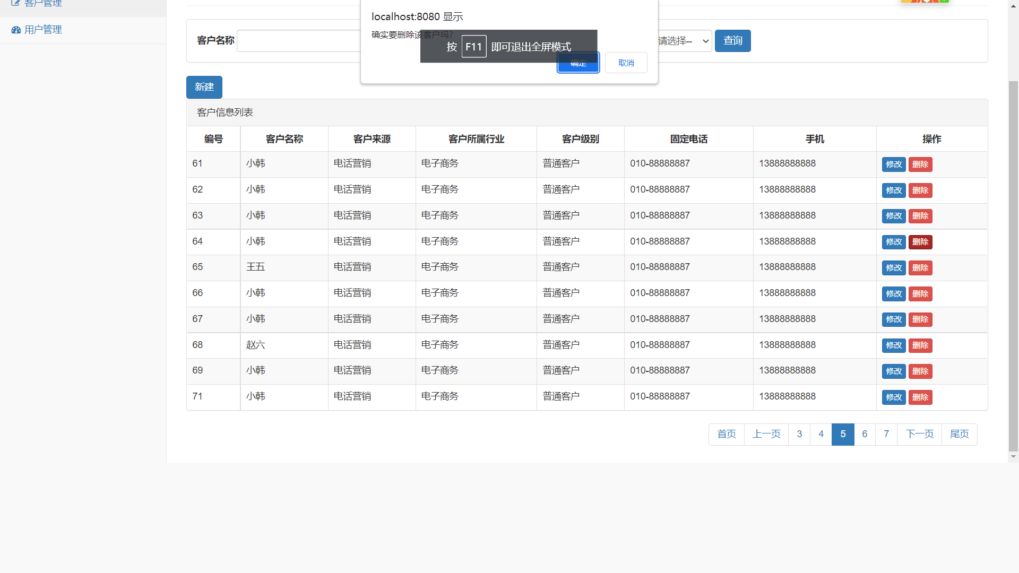
Task: Click the 查询 search button
Action: (x=732, y=41)
